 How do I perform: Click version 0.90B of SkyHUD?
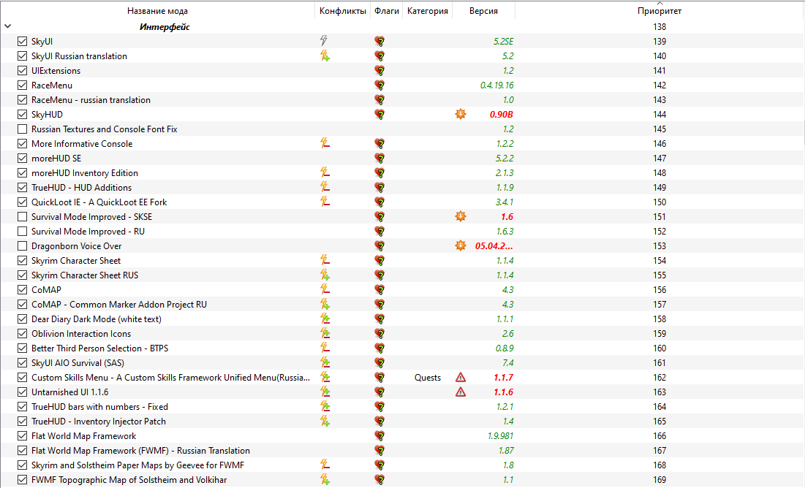501,115
